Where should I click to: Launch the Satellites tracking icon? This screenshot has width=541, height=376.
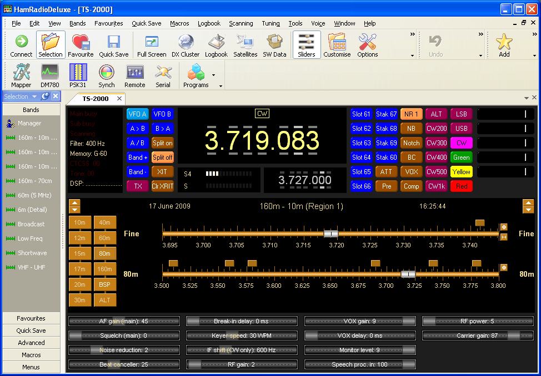point(245,45)
